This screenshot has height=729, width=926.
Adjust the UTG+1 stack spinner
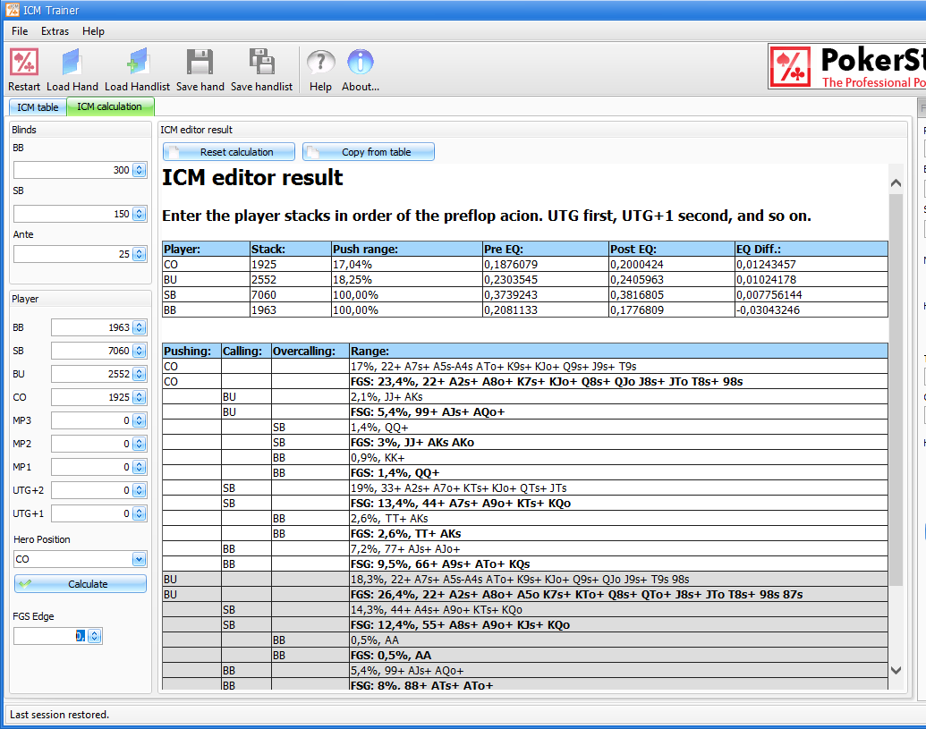tap(140, 513)
